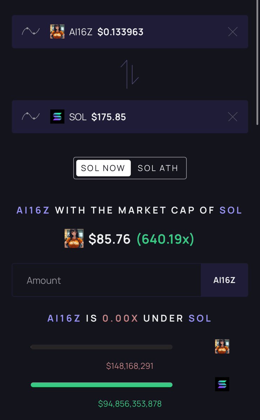Click the AI16Z avatar beside the $85.76 price
The image size is (260, 420).
pos(74,239)
